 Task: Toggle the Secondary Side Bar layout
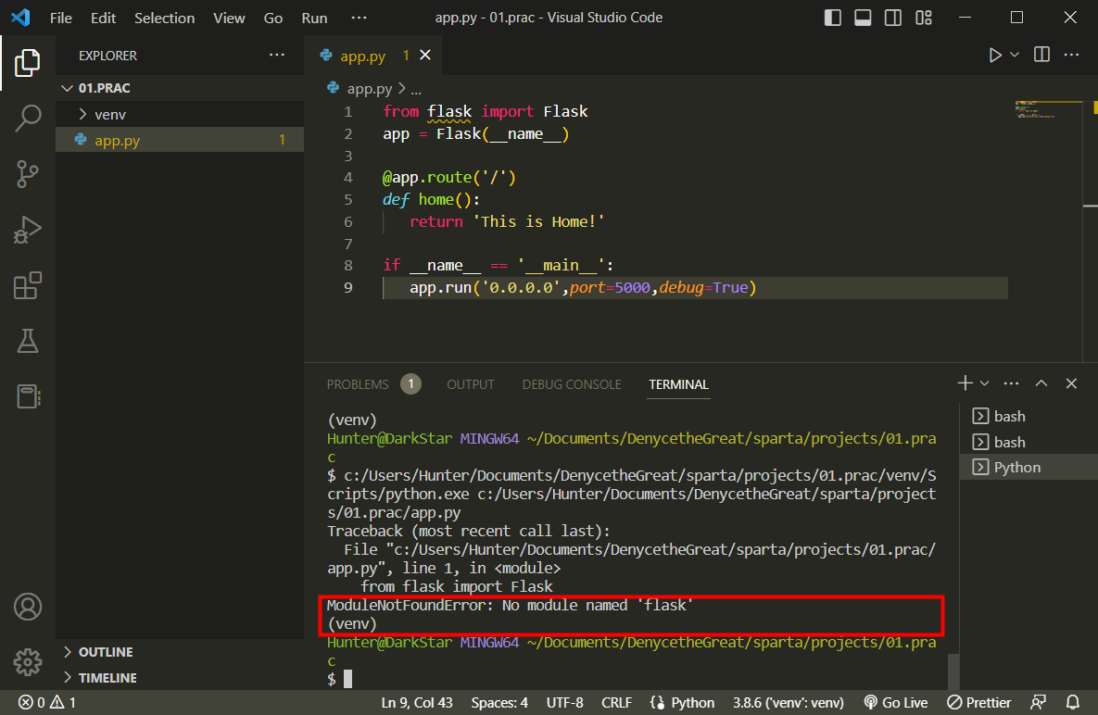click(893, 18)
